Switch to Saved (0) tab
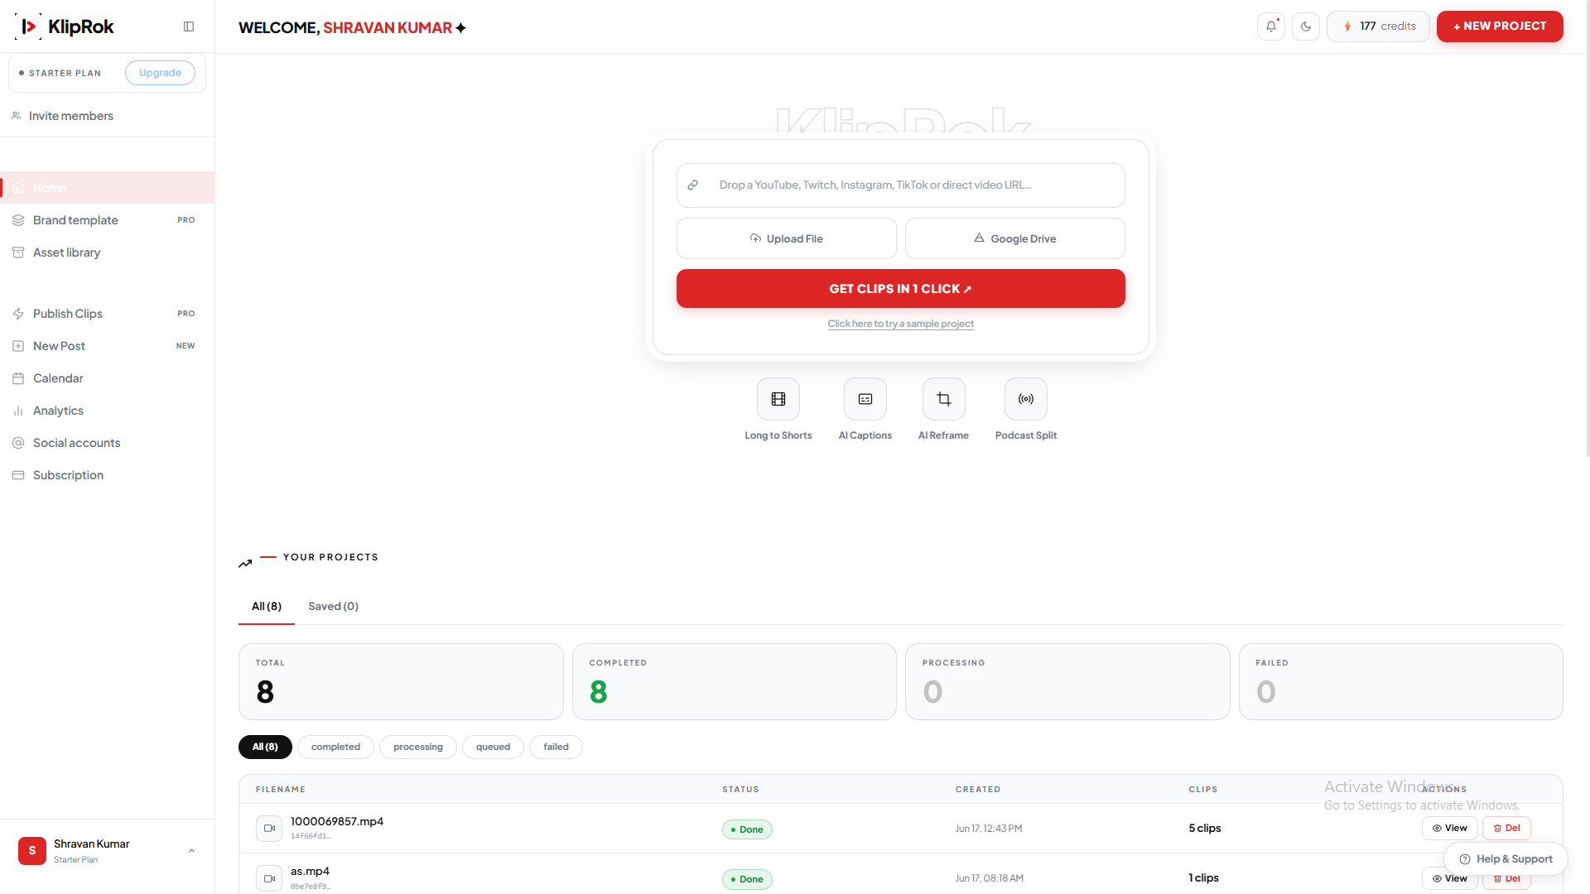 click(x=333, y=607)
